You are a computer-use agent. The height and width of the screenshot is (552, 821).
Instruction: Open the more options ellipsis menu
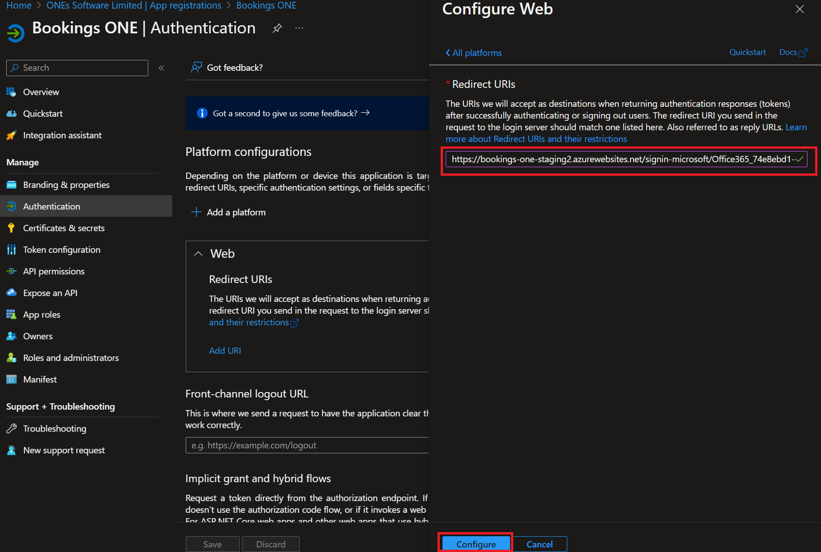tap(299, 28)
